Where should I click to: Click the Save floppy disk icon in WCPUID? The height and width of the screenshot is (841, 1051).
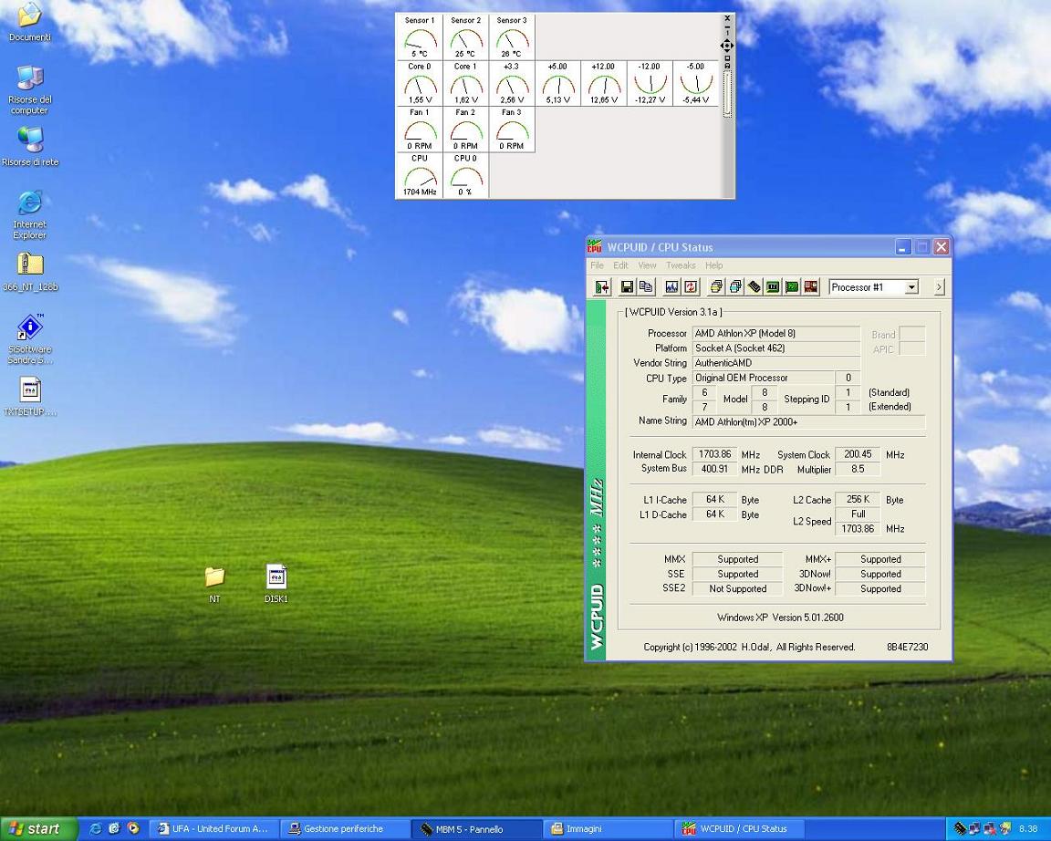tap(628, 287)
